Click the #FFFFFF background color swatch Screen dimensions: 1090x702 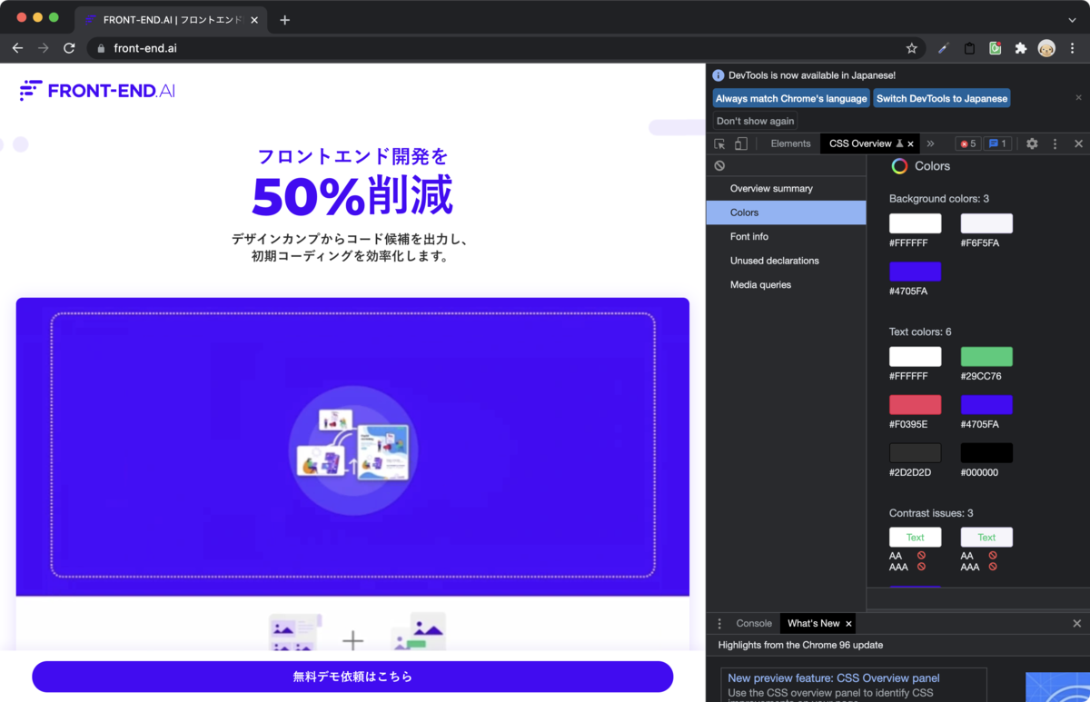click(x=915, y=223)
